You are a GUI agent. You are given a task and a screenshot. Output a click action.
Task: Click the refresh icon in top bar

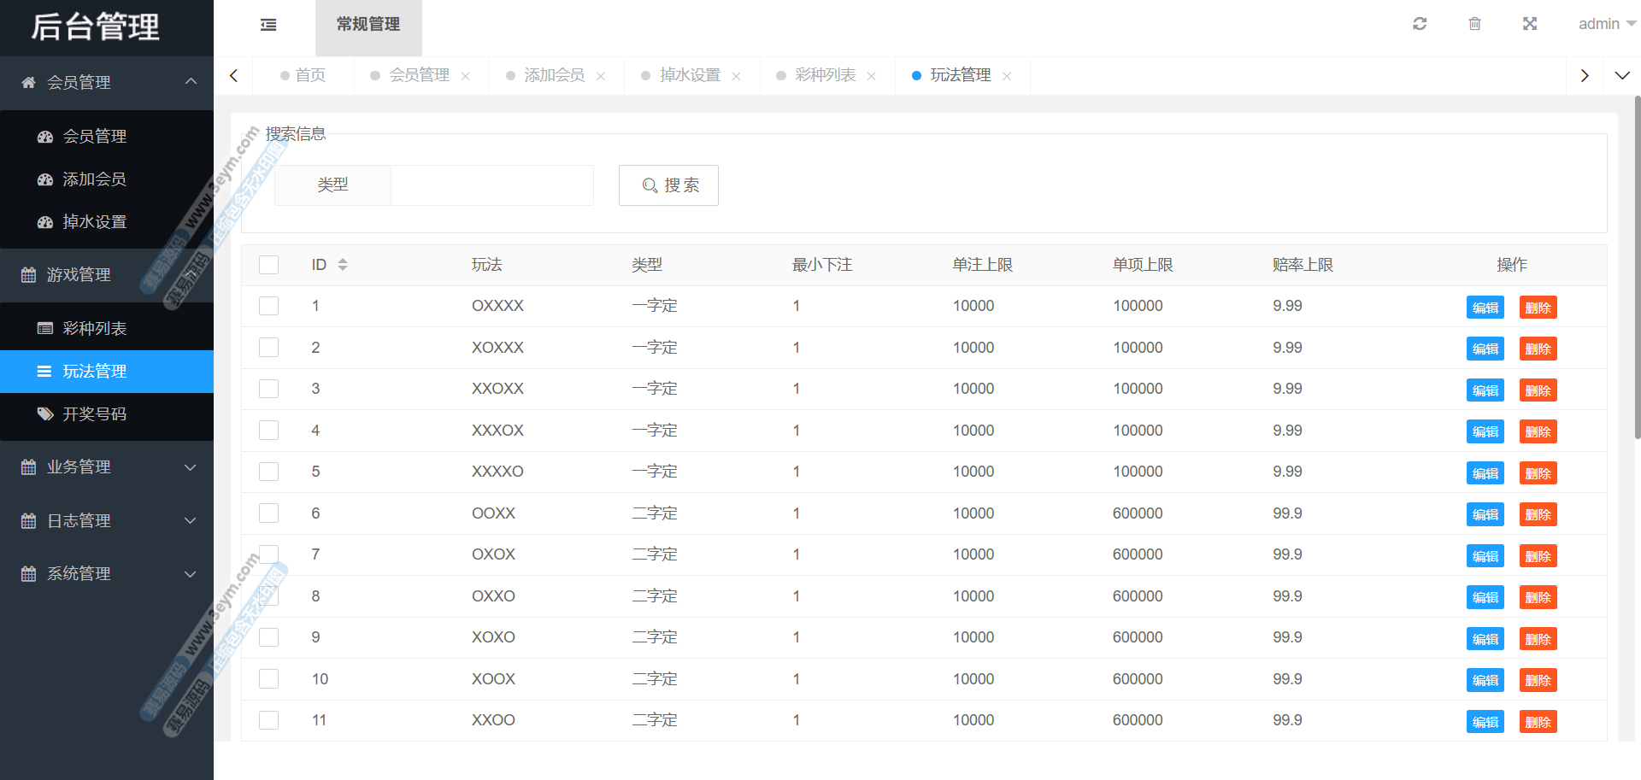click(x=1420, y=24)
